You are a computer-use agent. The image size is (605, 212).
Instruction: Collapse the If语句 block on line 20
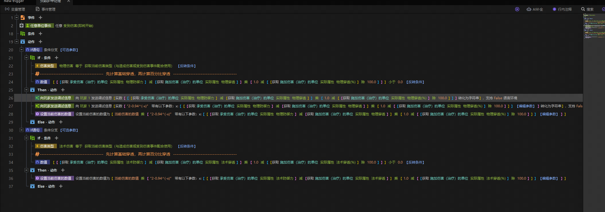point(22,50)
